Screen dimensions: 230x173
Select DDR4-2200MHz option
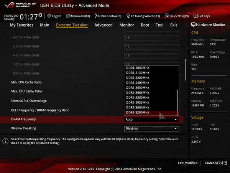tap(150, 78)
